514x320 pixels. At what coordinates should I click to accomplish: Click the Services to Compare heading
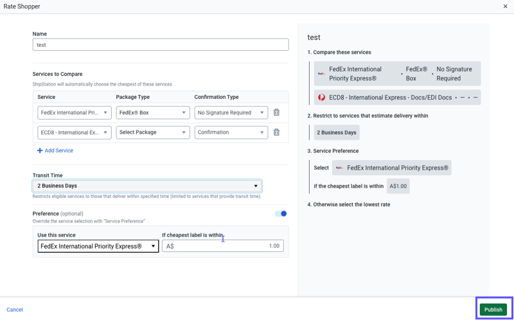tap(57, 74)
